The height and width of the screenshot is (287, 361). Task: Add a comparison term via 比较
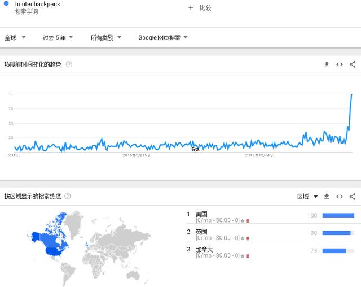click(x=205, y=8)
